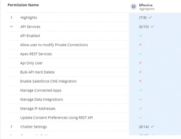The width and height of the screenshot is (181, 139).
Task: Collapse the API Services permission group
Action: (x=11, y=27)
